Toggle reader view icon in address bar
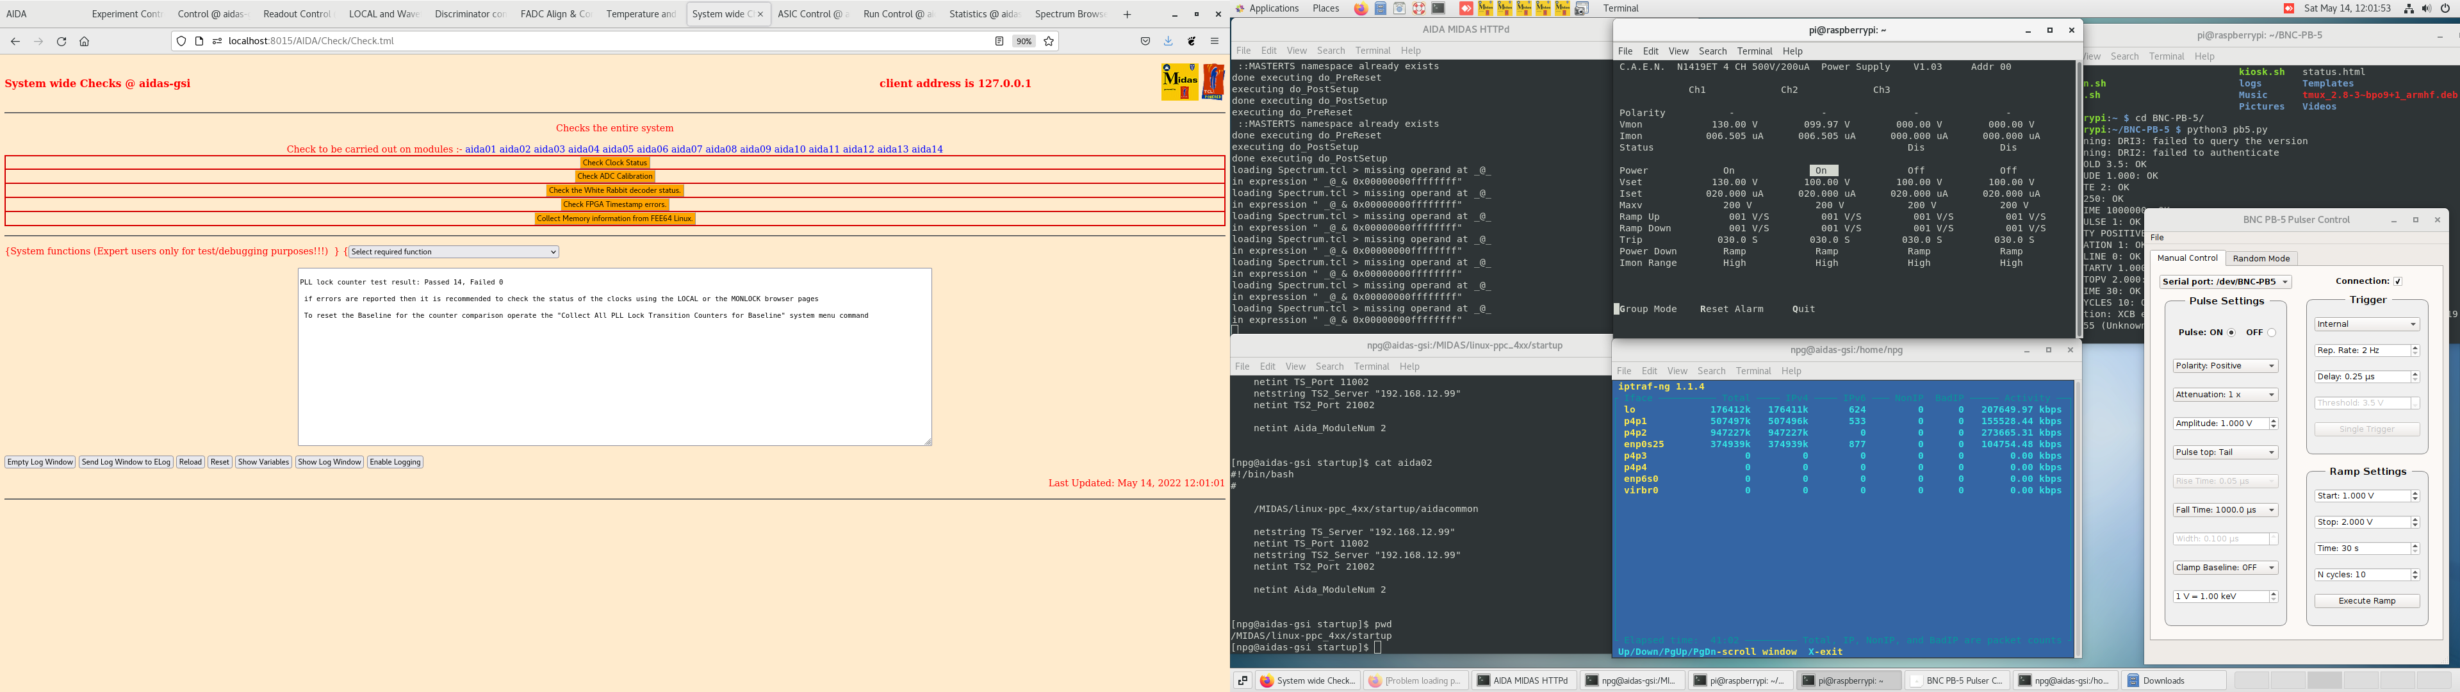Image resolution: width=2460 pixels, height=692 pixels. point(999,41)
